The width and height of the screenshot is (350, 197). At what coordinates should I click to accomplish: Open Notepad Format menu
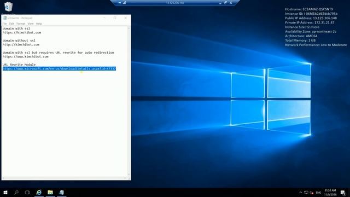21,24
